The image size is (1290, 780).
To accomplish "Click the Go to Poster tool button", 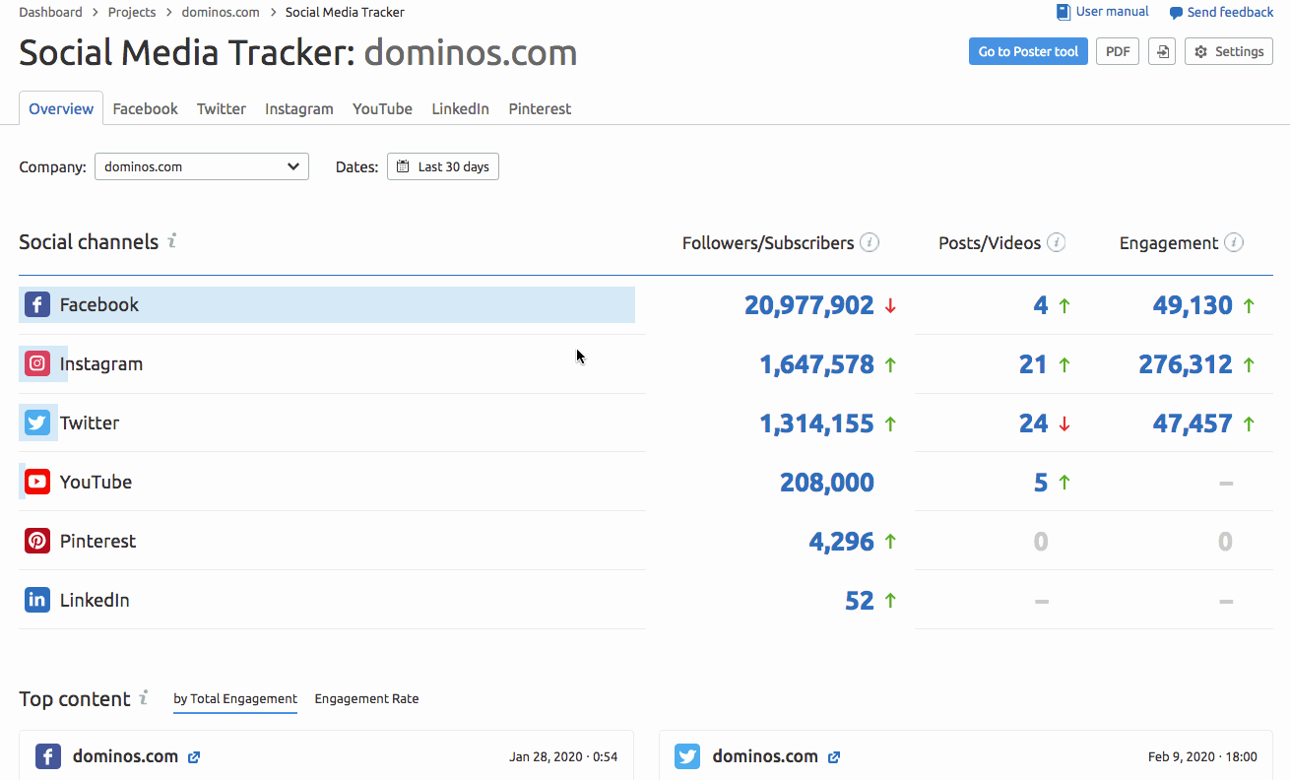I will pos(1028,51).
